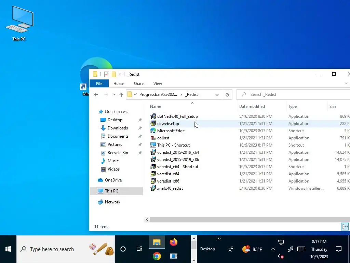350x263 pixels.
Task: Select the vcredist_x86 application file
Action: point(168,181)
